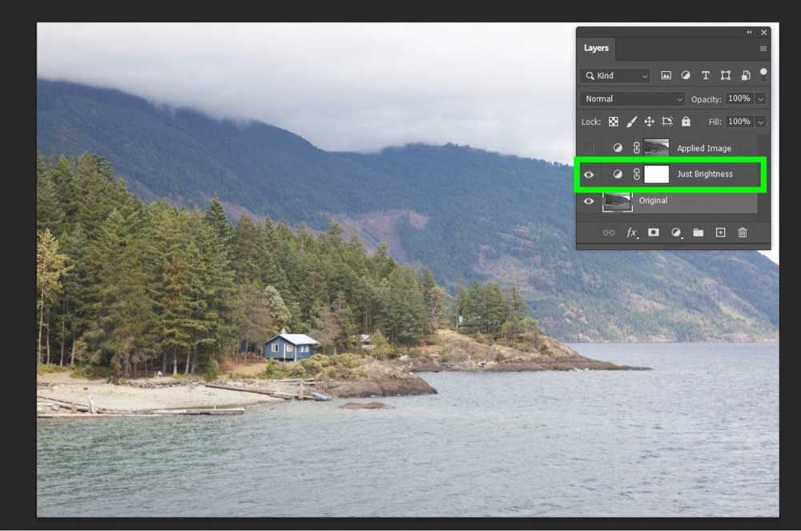Create a new layer
801x531 pixels.
point(720,232)
